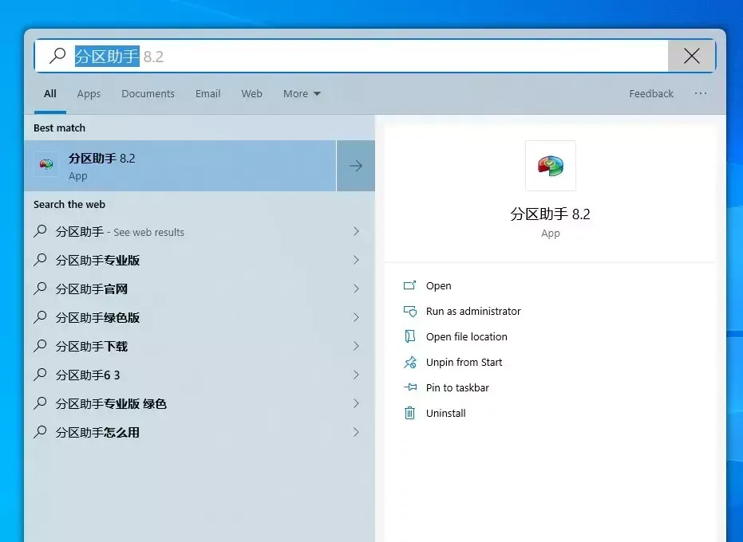
Task: Select the 分区助手下载 web suggestion
Action: pos(92,346)
